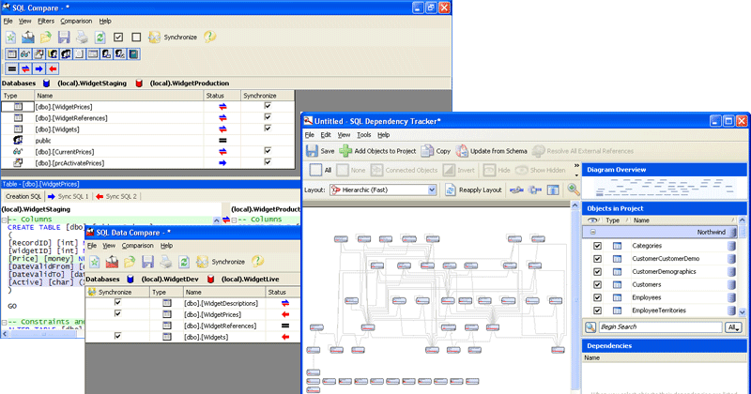Click the open folder icon in SQL Data Compare toolbar
The image size is (751, 394).
tap(130, 262)
